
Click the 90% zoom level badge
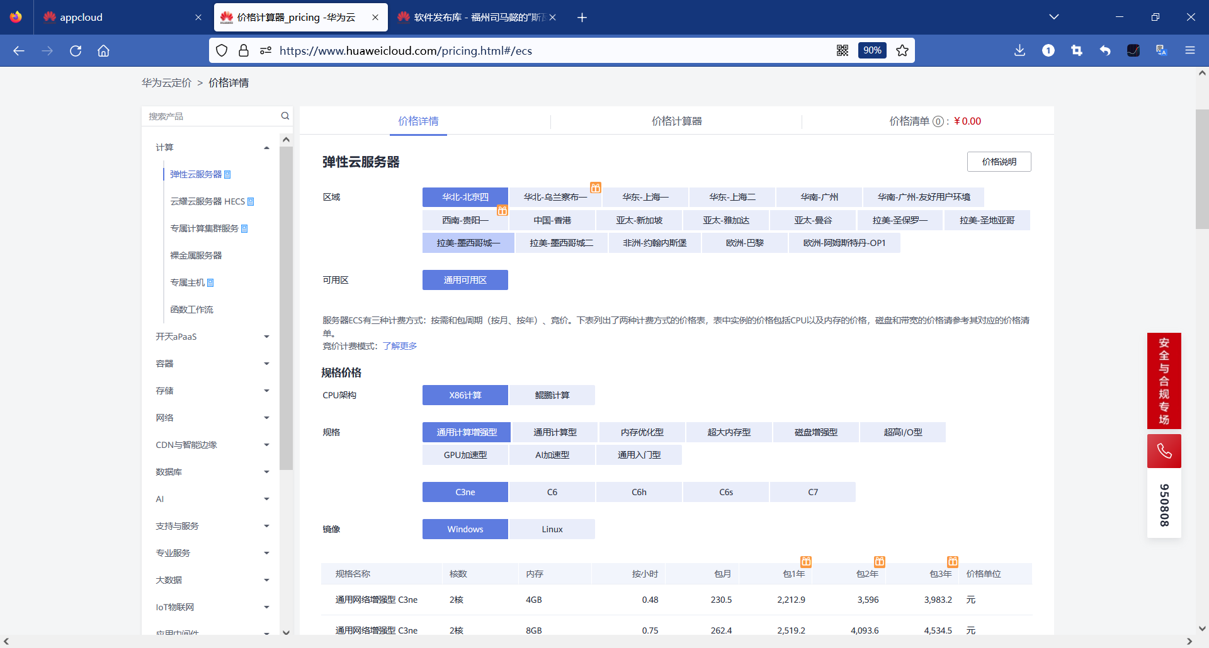(872, 50)
